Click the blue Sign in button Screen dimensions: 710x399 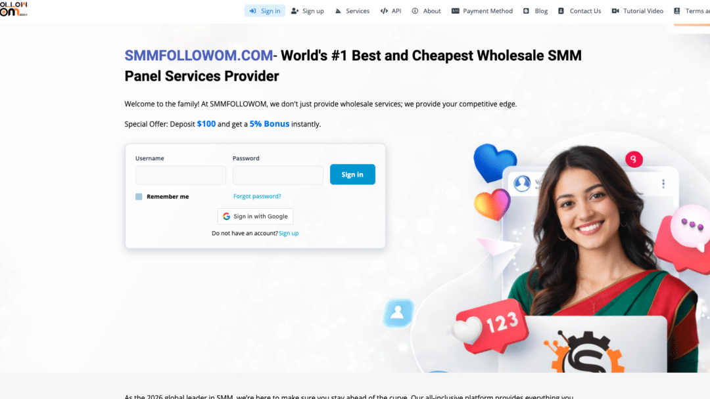(352, 175)
